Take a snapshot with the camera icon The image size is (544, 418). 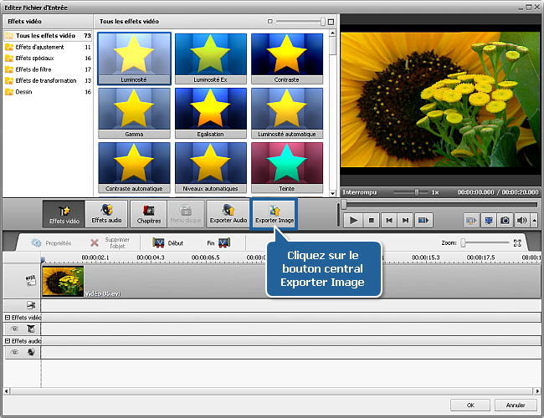pyautogui.click(x=505, y=220)
